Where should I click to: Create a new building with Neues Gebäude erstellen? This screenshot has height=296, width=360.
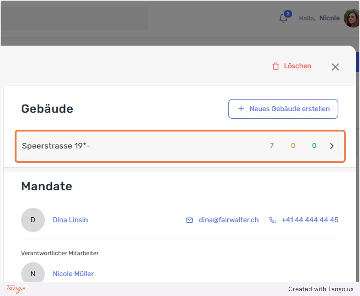[283, 109]
